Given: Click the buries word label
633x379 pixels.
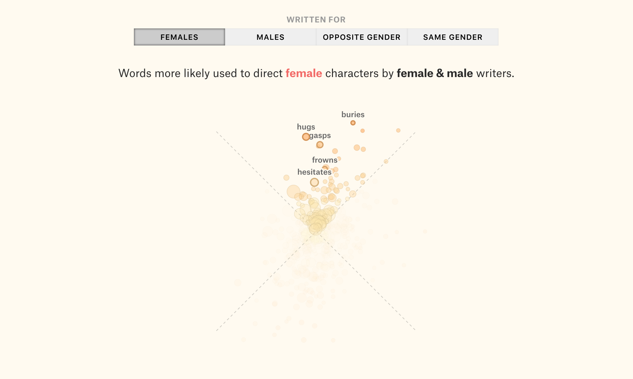Looking at the screenshot, I should [353, 114].
